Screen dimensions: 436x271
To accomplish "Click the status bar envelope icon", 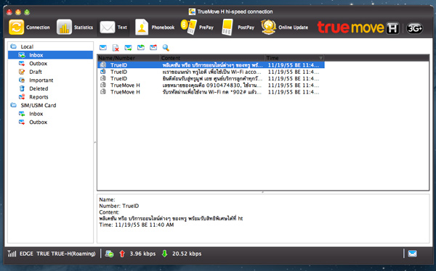I will tap(412, 254).
